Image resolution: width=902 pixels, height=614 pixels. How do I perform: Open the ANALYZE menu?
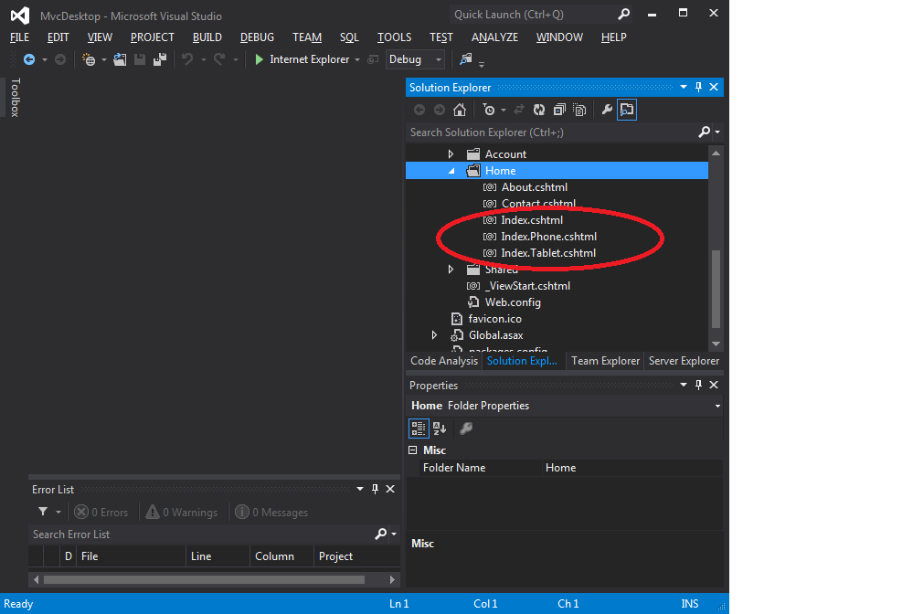tap(494, 37)
